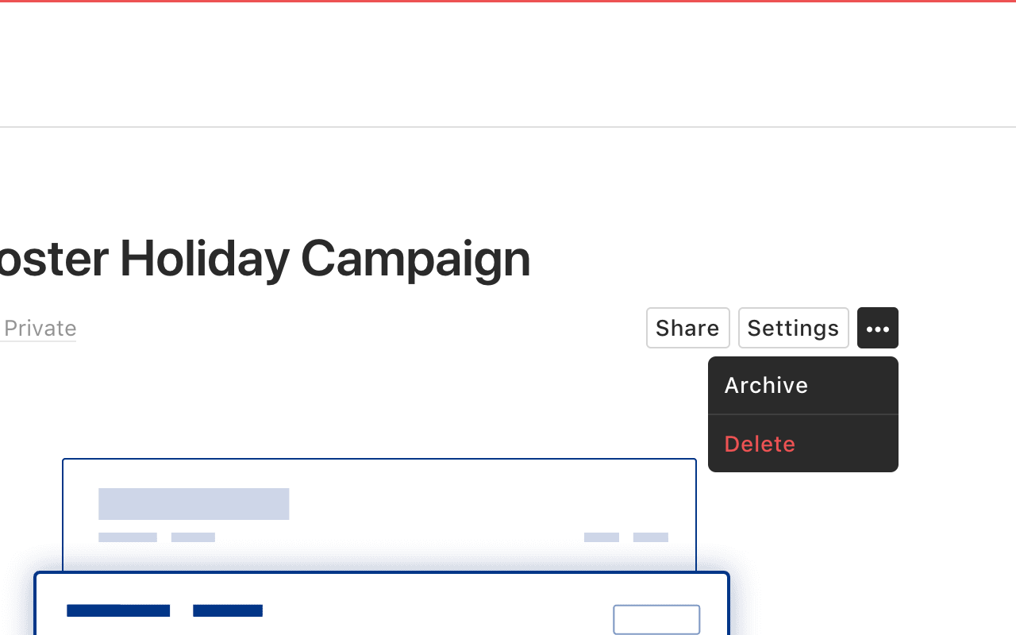Click second small gray placeholder beside the leftmost

(x=193, y=537)
